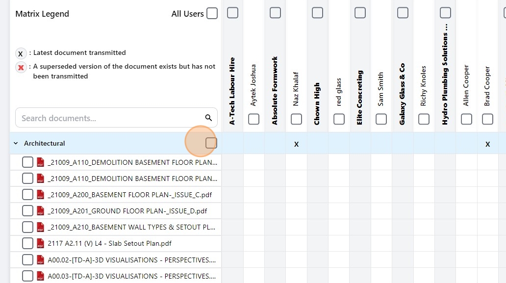Screen dimensions: 506x283
Task: Click PDF icon for BASEMENT WALL TYPES file
Action: [x=41, y=227]
